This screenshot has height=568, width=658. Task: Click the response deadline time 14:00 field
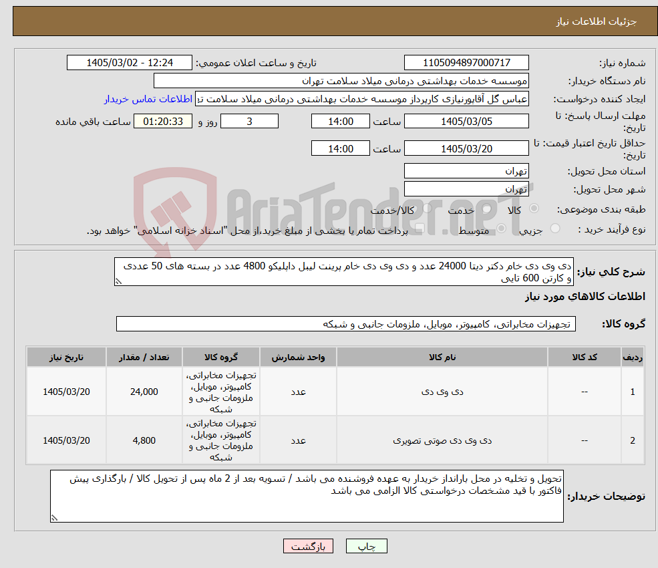pos(340,122)
